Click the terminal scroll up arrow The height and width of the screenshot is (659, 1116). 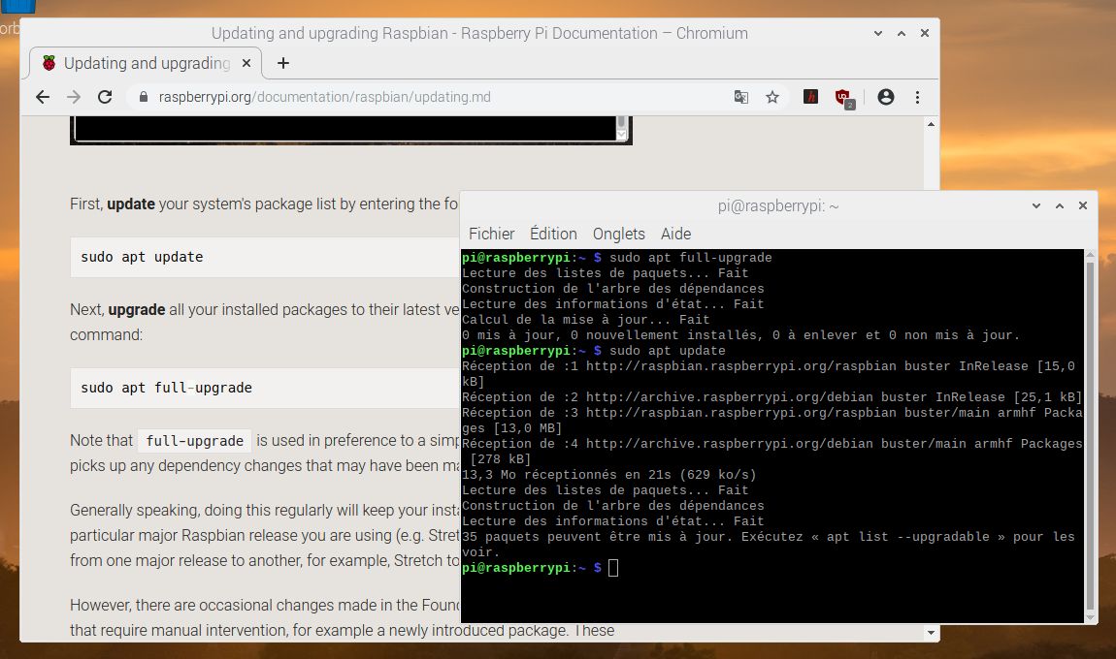point(1090,255)
